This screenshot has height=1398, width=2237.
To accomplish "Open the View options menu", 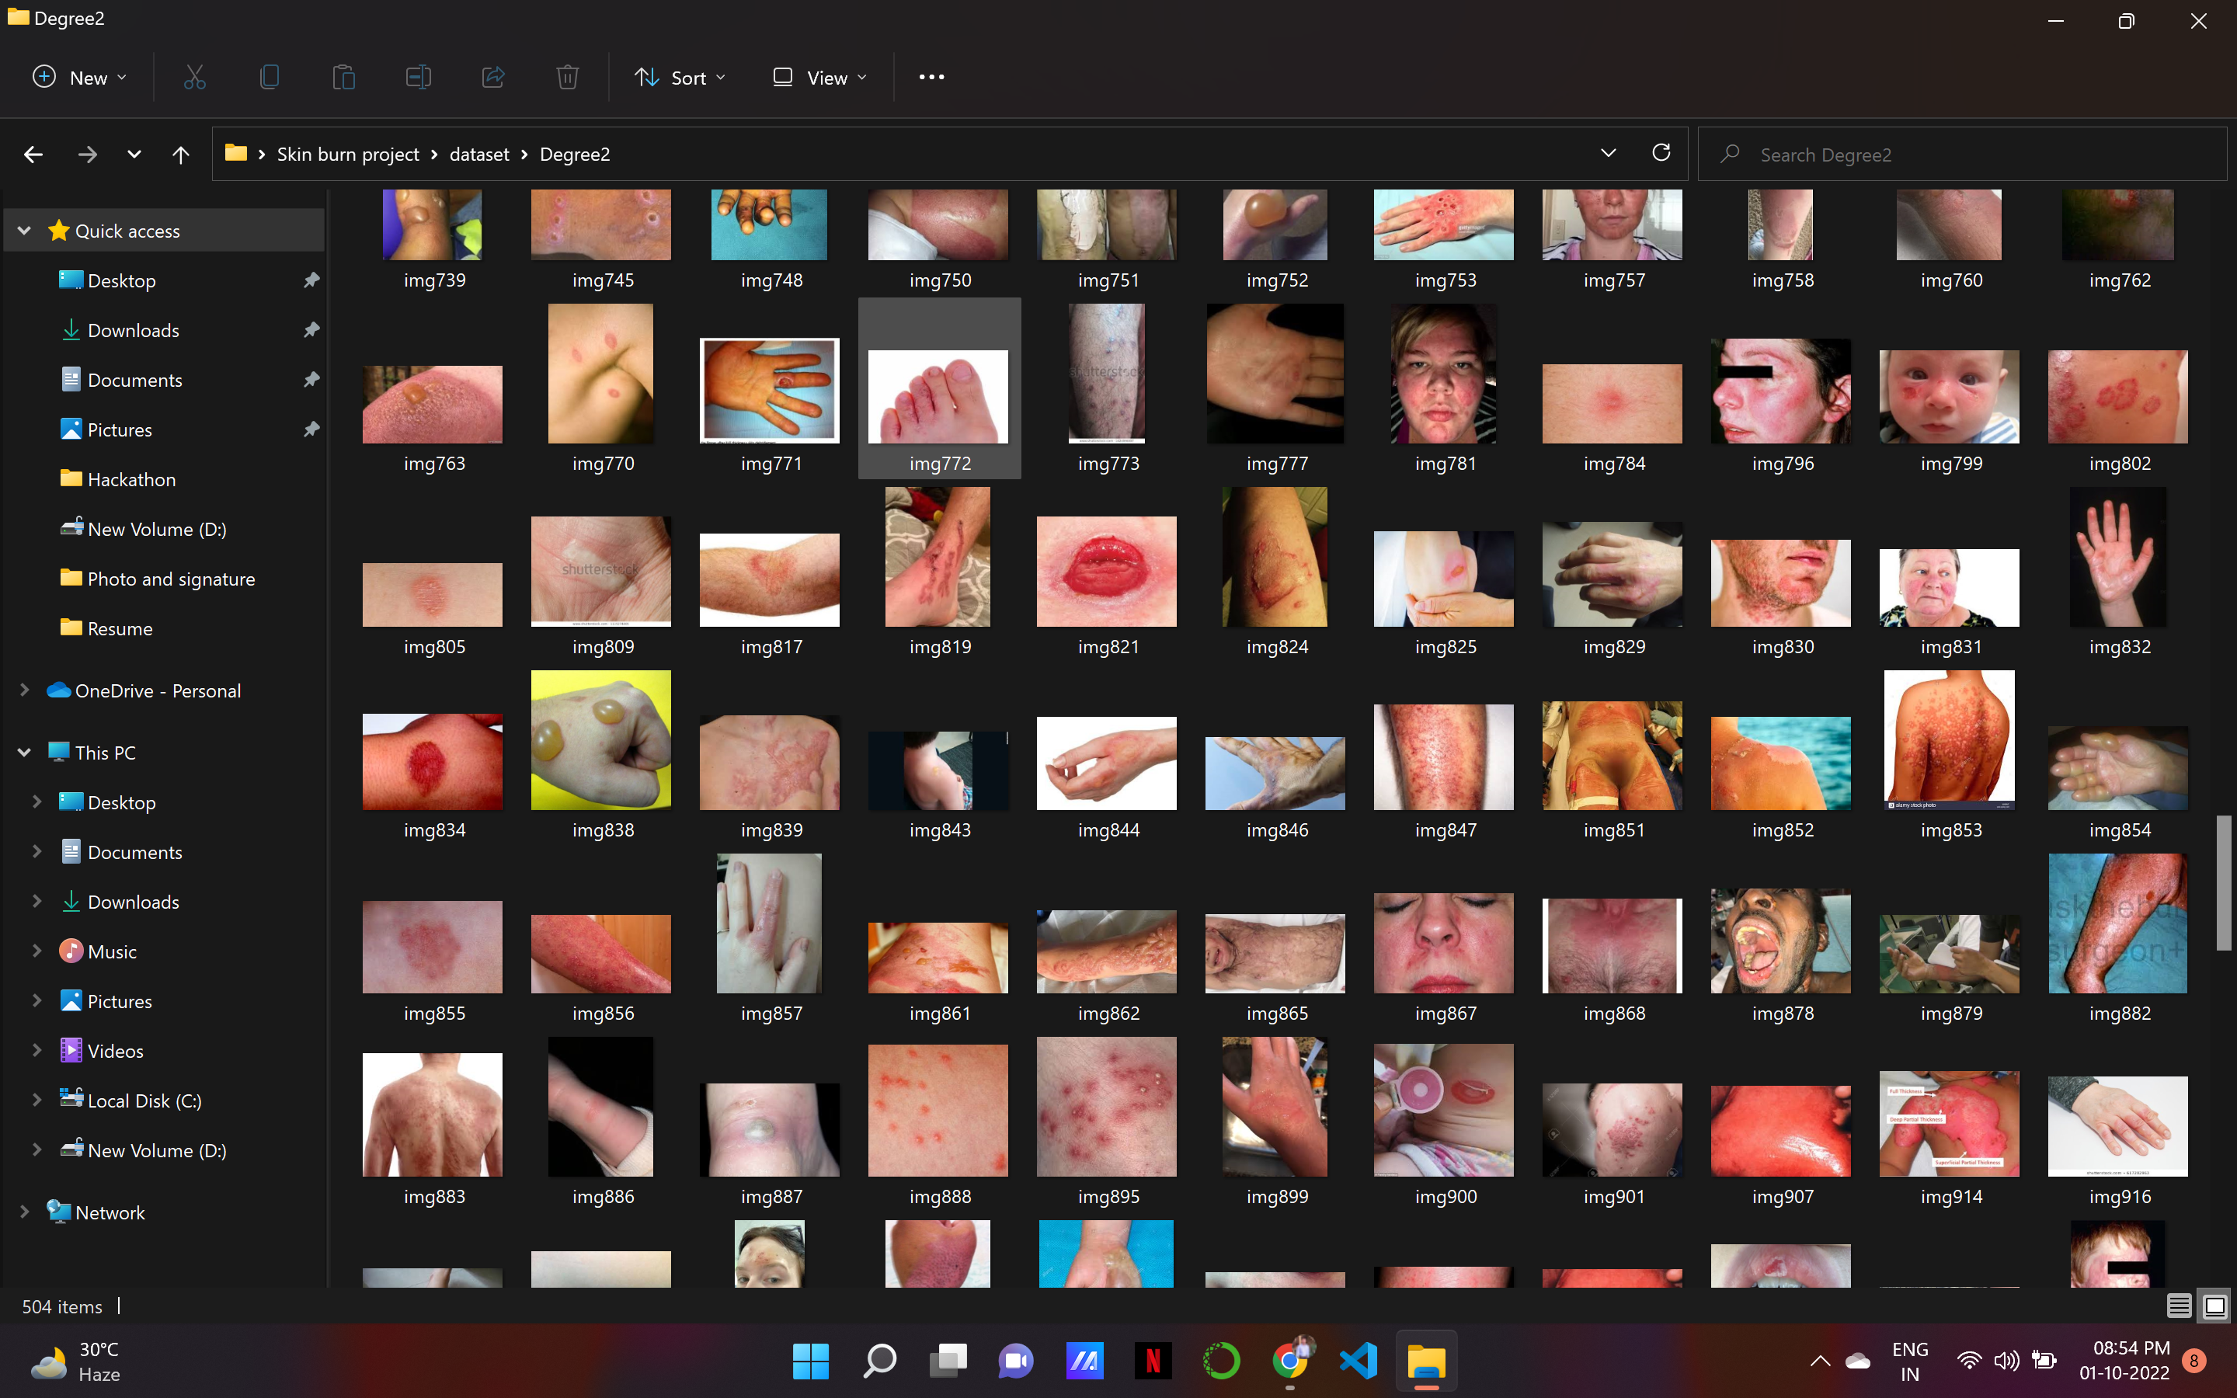I will (x=820, y=78).
